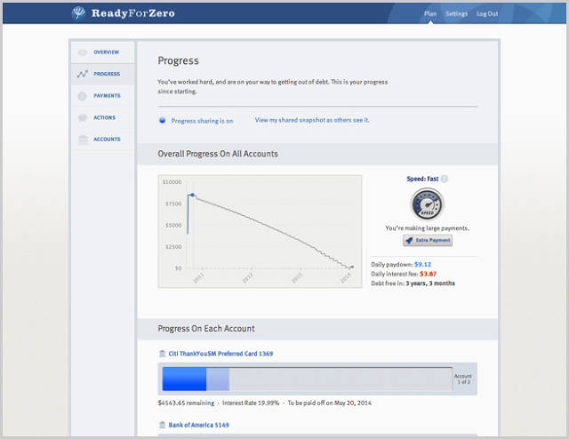This screenshot has width=569, height=439.
Task: Open Settings in the top navigation
Action: click(x=456, y=14)
